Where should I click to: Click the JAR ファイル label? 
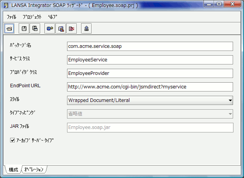pyautogui.click(x=20, y=126)
